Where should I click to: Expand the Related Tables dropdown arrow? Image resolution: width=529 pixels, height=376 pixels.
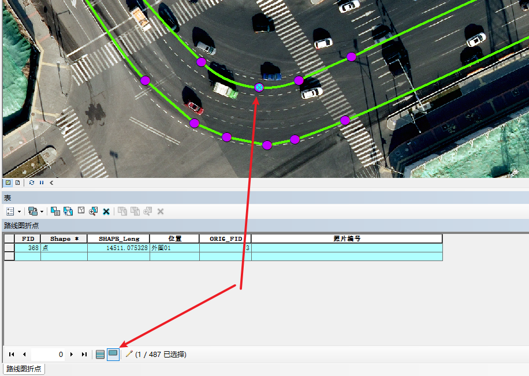[x=42, y=211]
